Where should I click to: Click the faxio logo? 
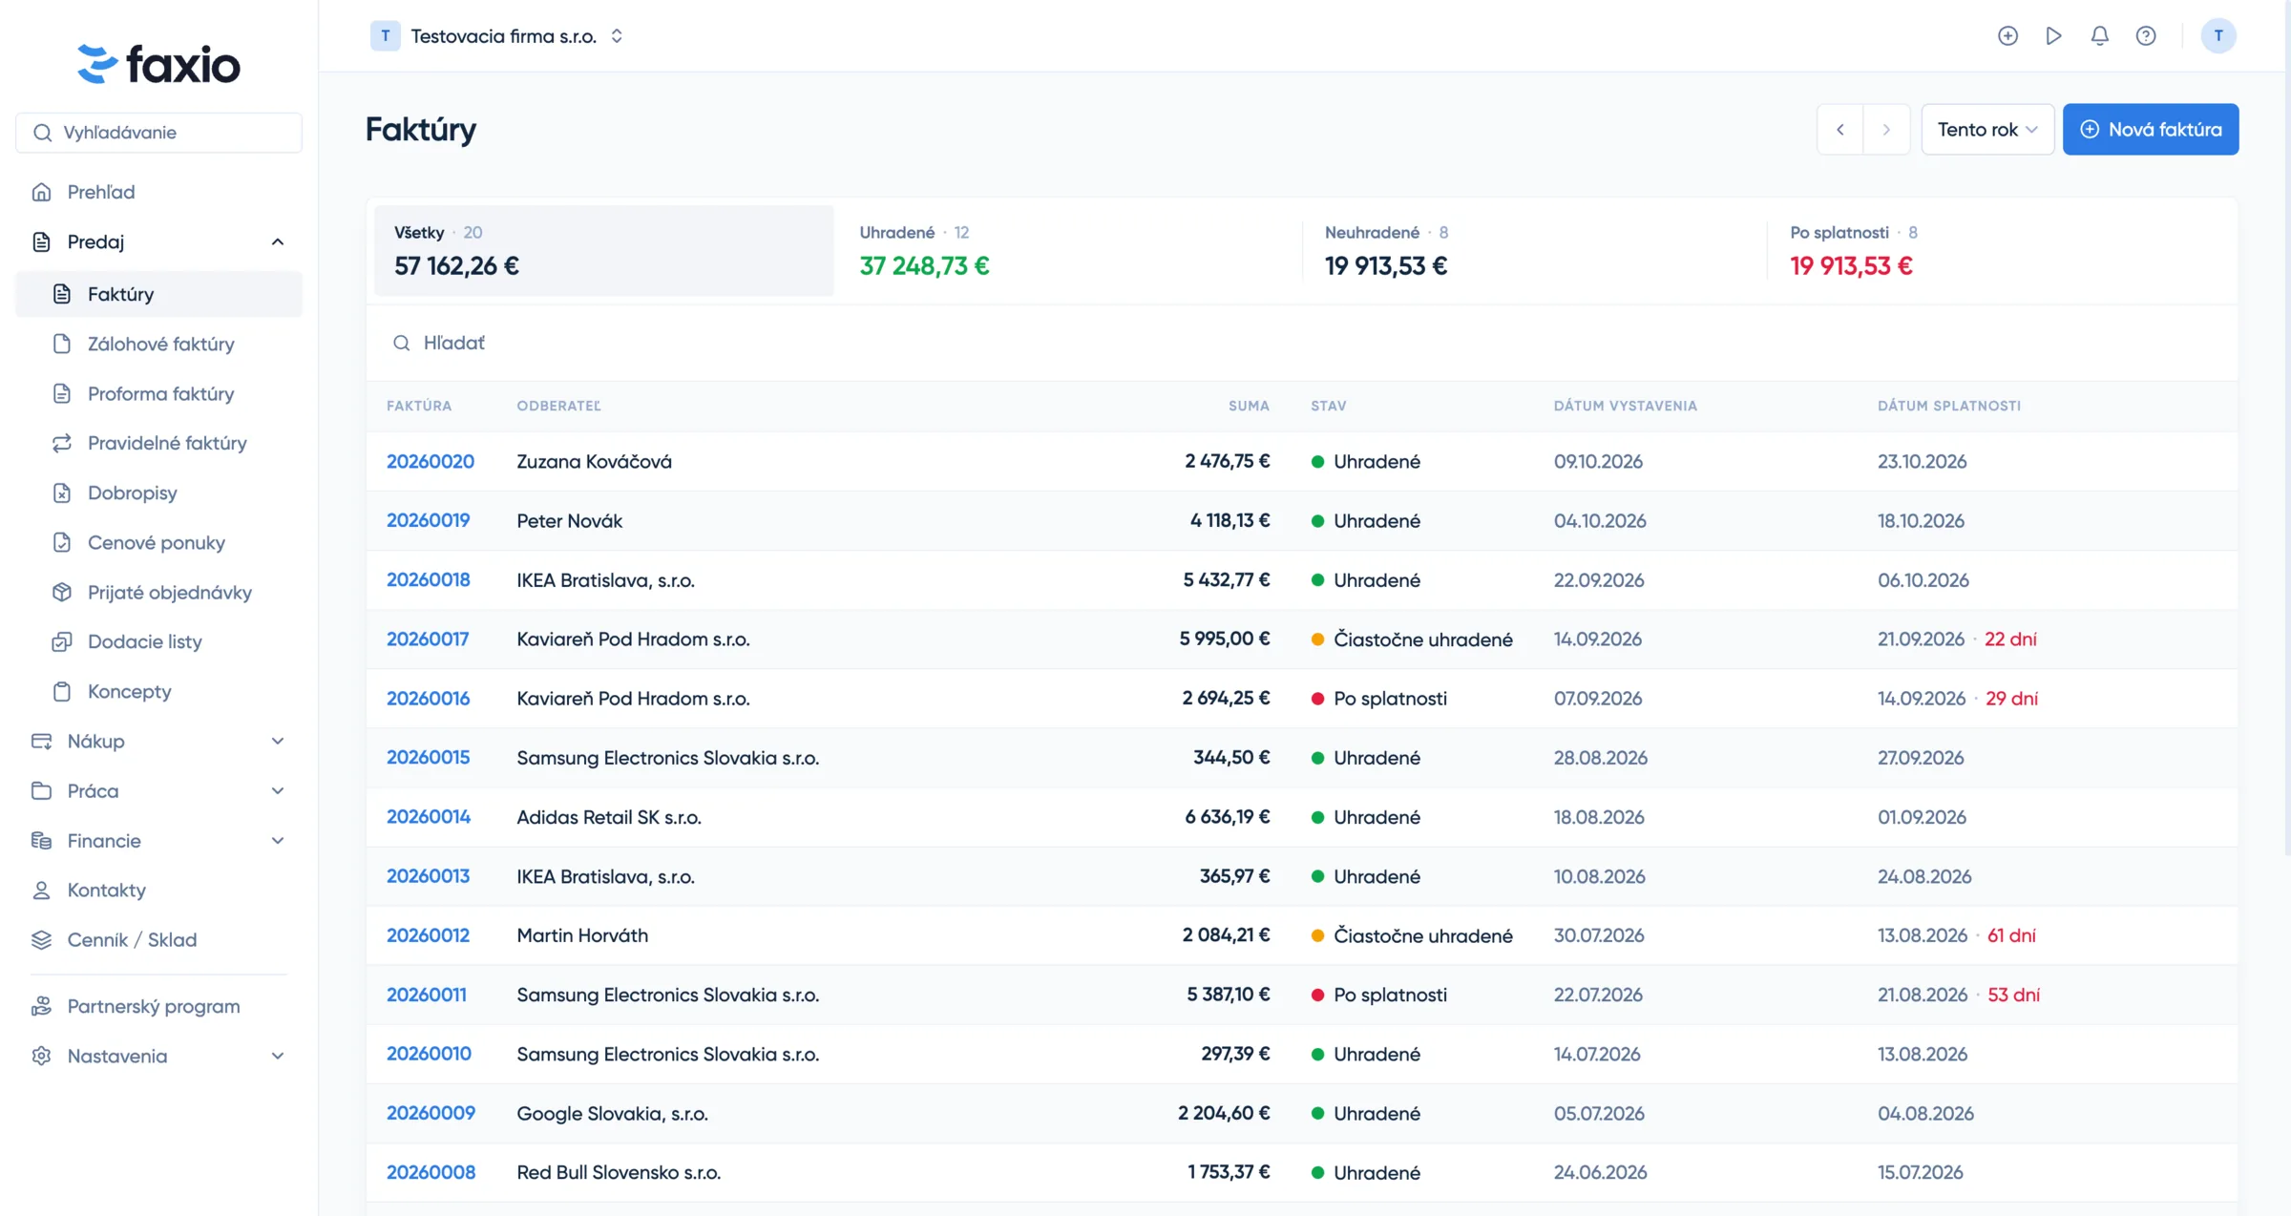pyautogui.click(x=158, y=64)
